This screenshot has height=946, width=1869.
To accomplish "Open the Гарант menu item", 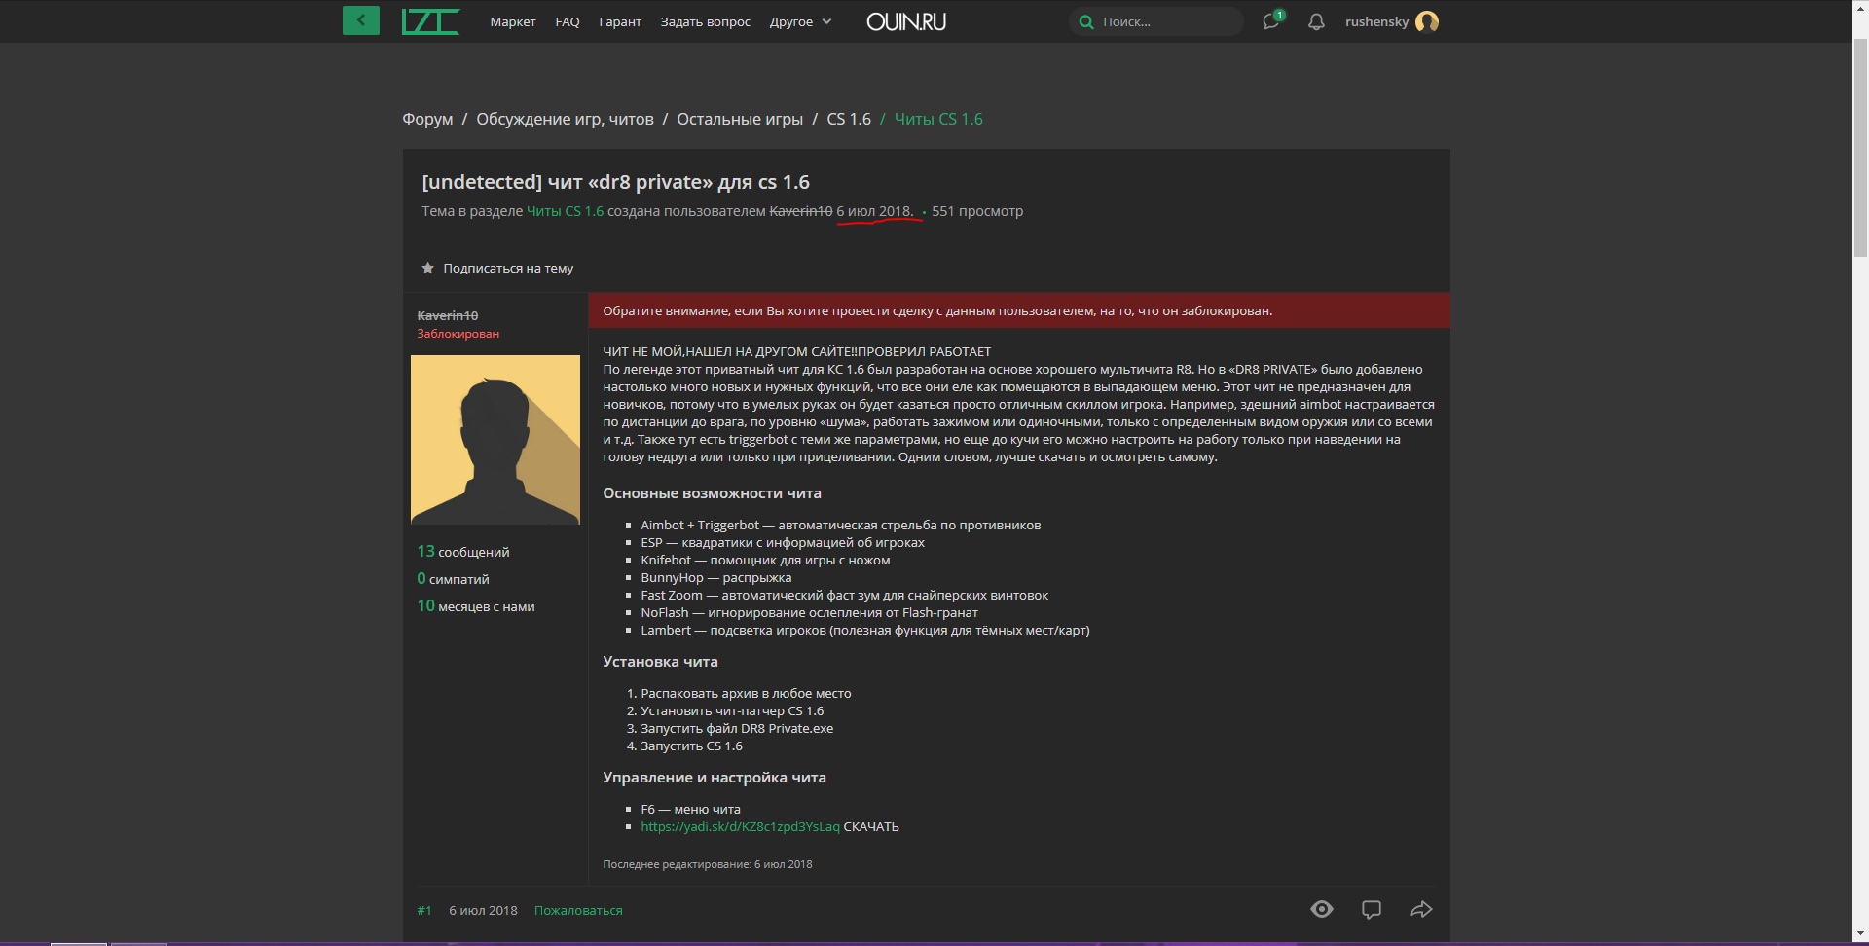I will pos(620,21).
